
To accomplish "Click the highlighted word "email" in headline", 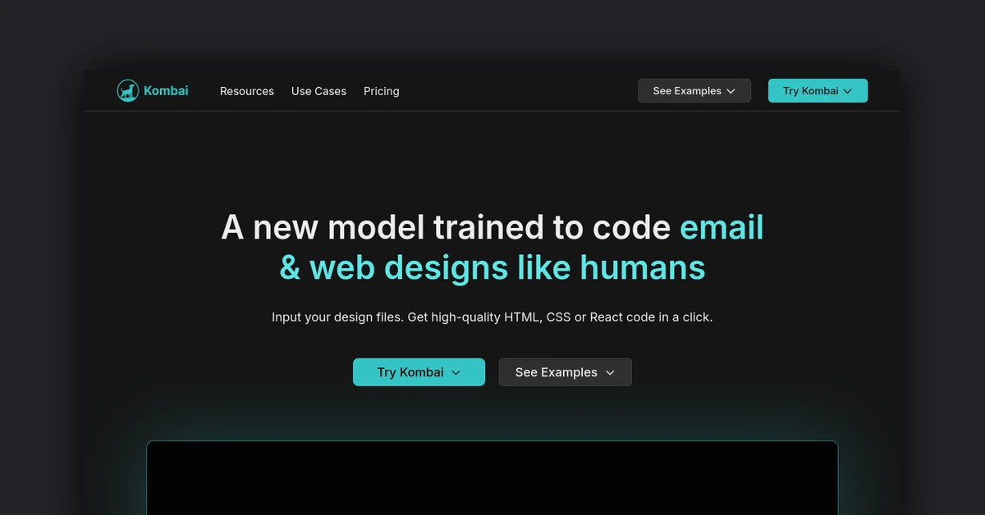I will (x=722, y=228).
